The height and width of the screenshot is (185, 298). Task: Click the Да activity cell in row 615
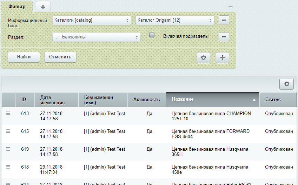(x=150, y=131)
